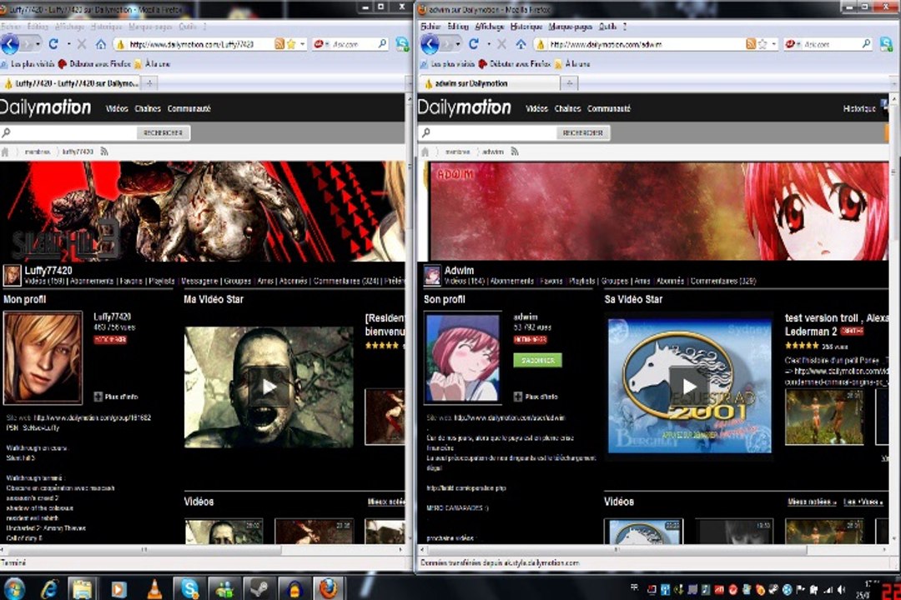
Task: Click horizontal scrollbar of the Luffy77420 window
Action: click(143, 549)
